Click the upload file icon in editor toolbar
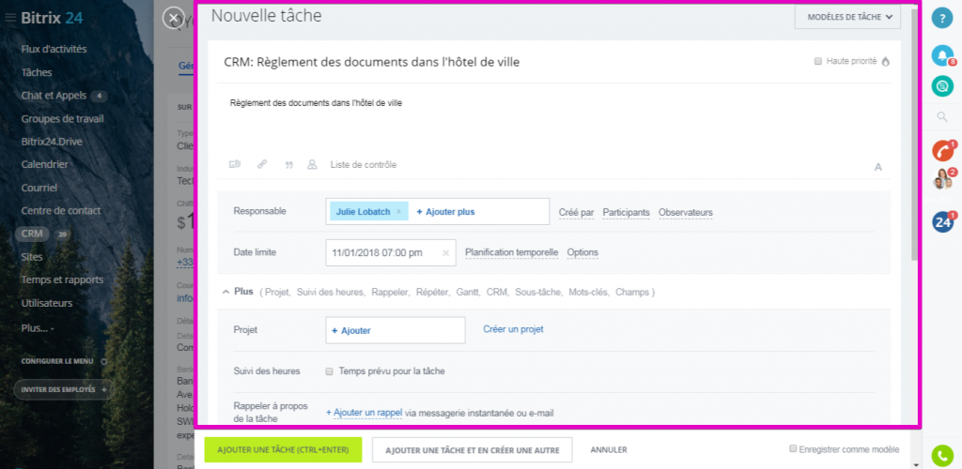The image size is (962, 469). tap(234, 165)
